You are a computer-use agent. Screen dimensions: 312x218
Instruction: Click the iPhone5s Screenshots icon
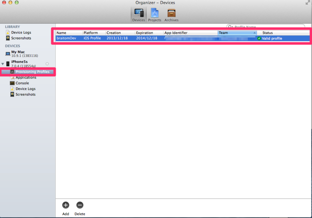12,94
